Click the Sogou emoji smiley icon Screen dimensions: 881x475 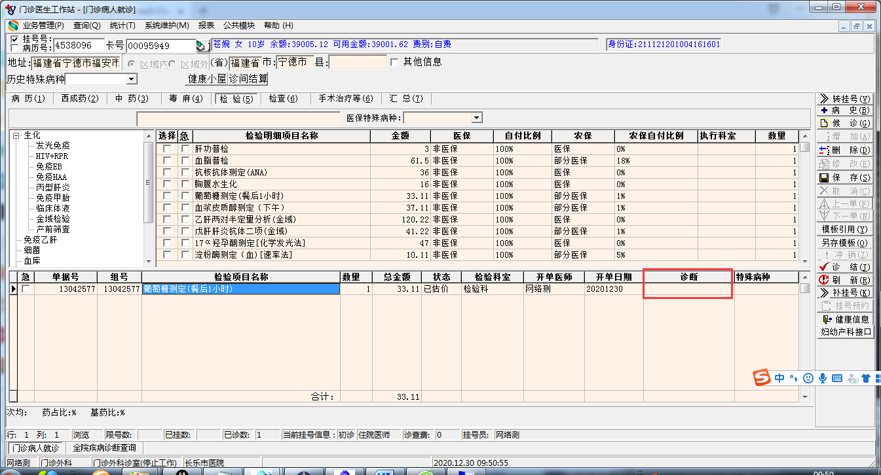808,378
